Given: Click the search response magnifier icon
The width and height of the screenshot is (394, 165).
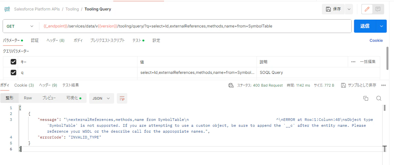Looking at the screenshot, I should (379, 98).
